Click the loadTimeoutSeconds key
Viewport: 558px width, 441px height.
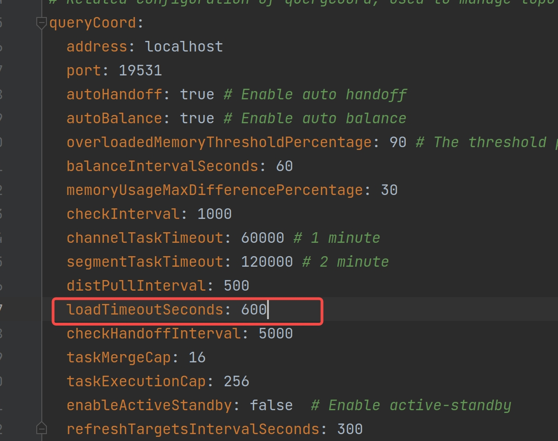point(145,309)
